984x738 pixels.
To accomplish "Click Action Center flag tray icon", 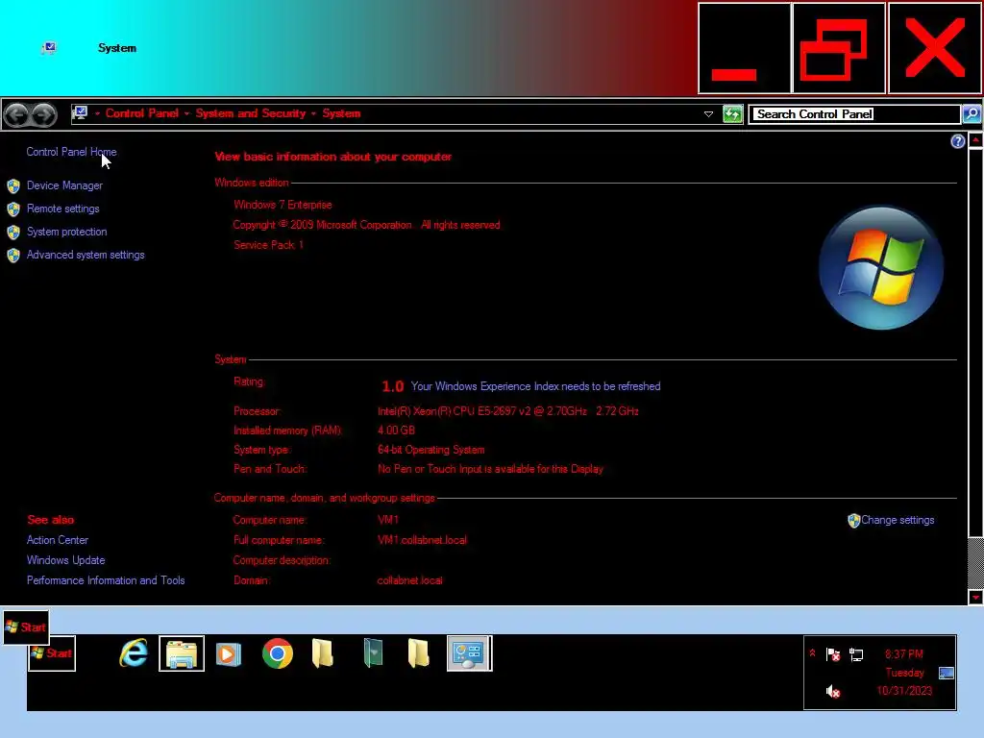I will point(833,654).
